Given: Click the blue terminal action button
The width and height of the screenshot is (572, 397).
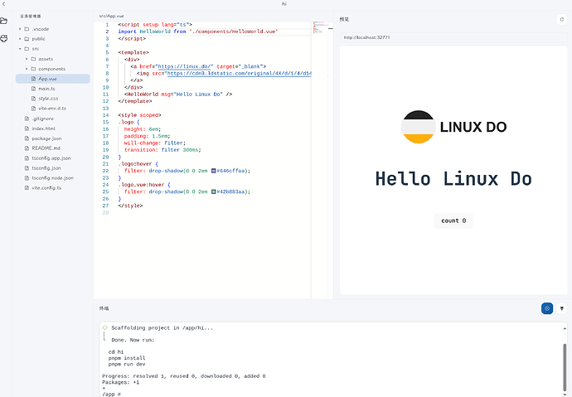Looking at the screenshot, I should point(547,308).
